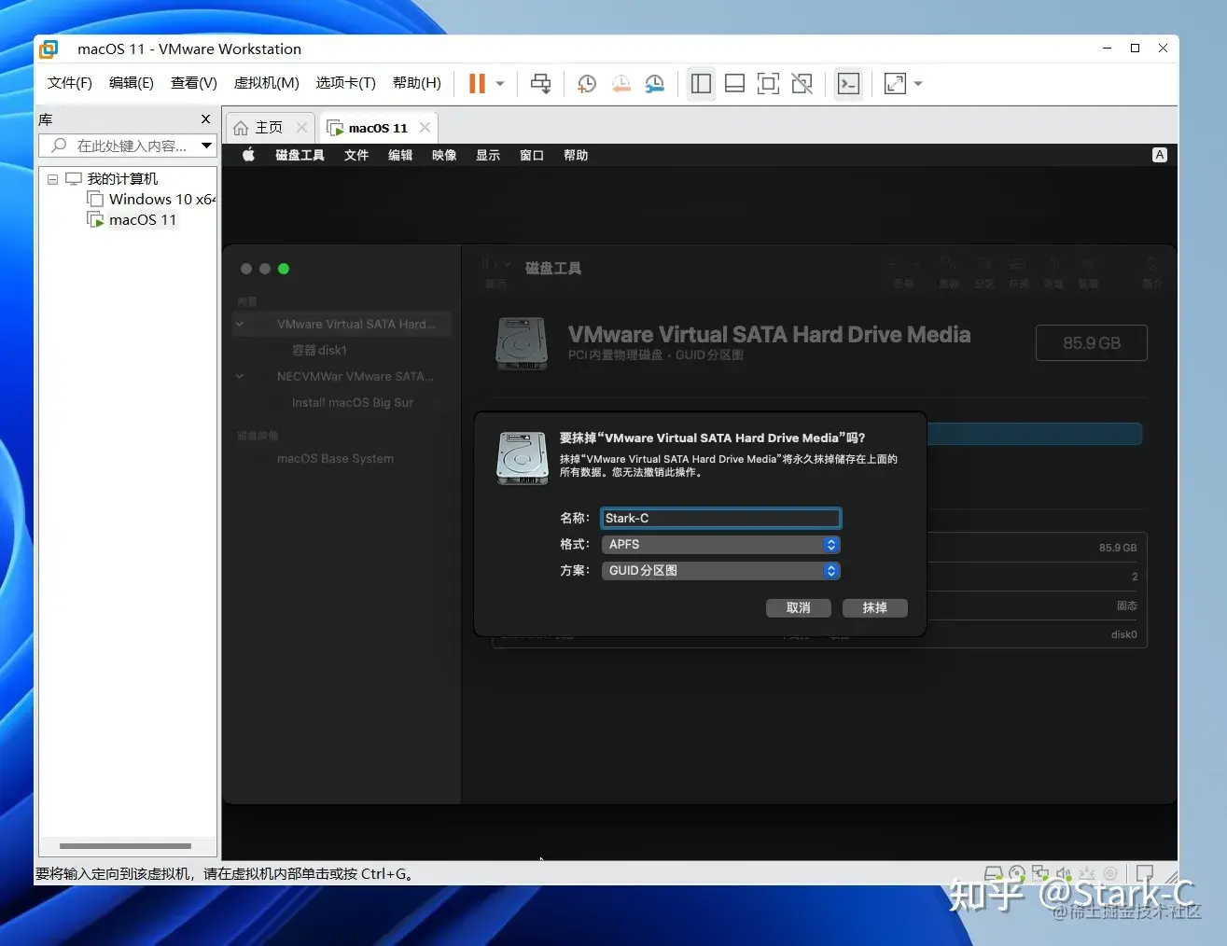Toggle the library sidebar view icon
Viewport: 1227px width, 946px height.
click(x=701, y=84)
